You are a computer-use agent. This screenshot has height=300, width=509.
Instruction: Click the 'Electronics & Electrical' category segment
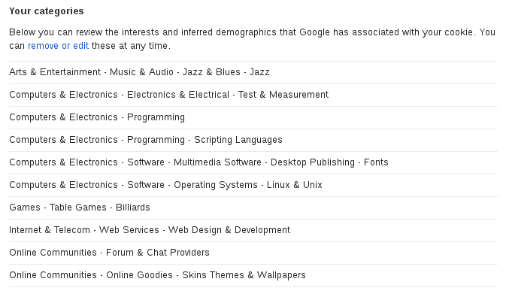[178, 95]
